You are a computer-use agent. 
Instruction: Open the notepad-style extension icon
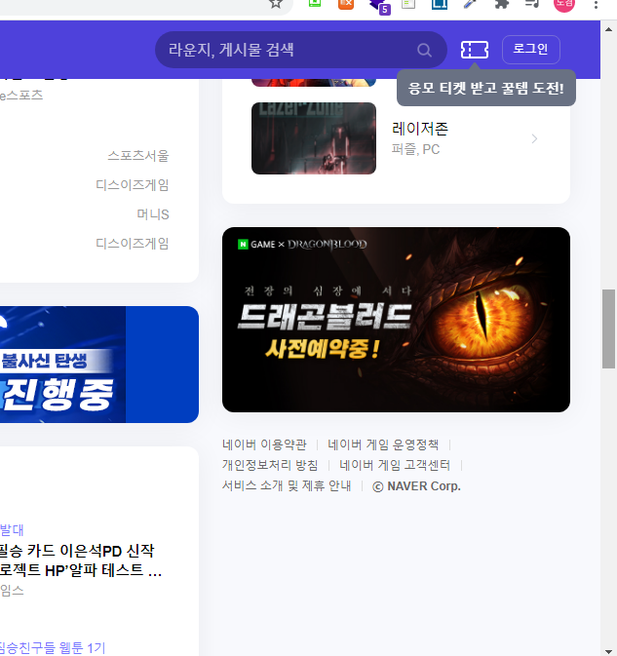408,3
